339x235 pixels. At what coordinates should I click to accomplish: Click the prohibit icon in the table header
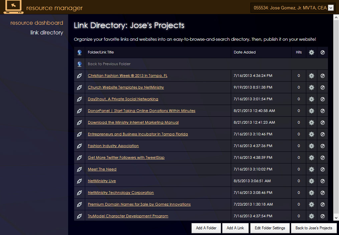[x=322, y=52]
